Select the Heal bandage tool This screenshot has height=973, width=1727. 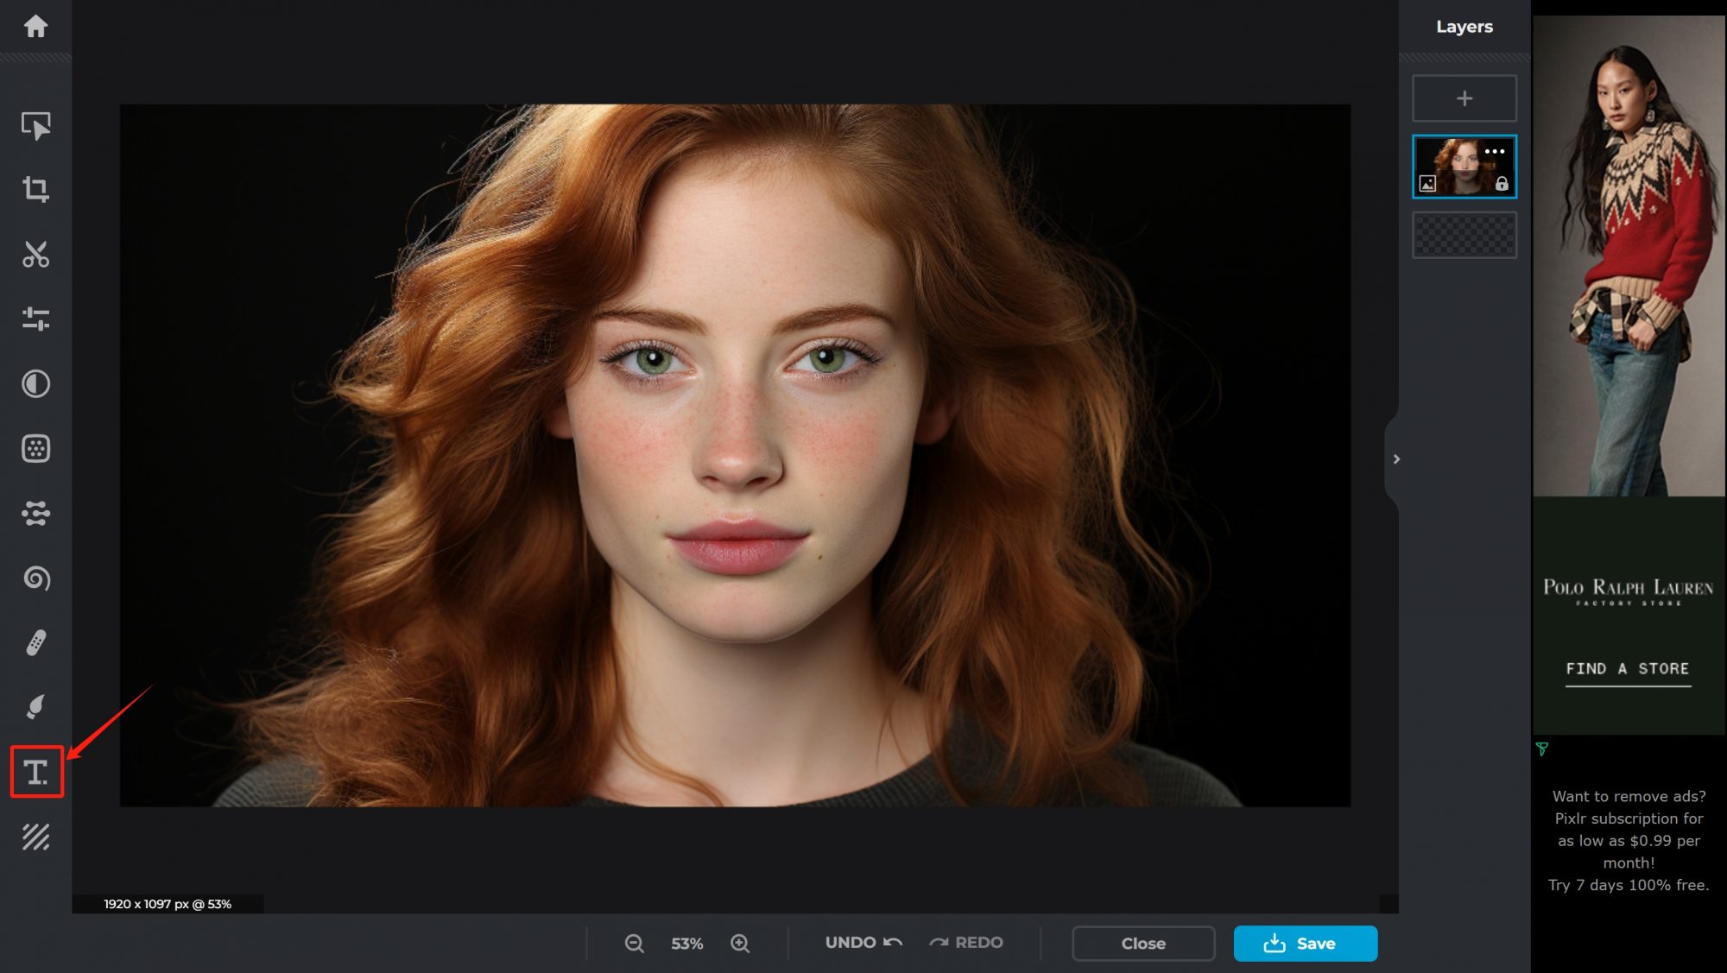click(35, 643)
